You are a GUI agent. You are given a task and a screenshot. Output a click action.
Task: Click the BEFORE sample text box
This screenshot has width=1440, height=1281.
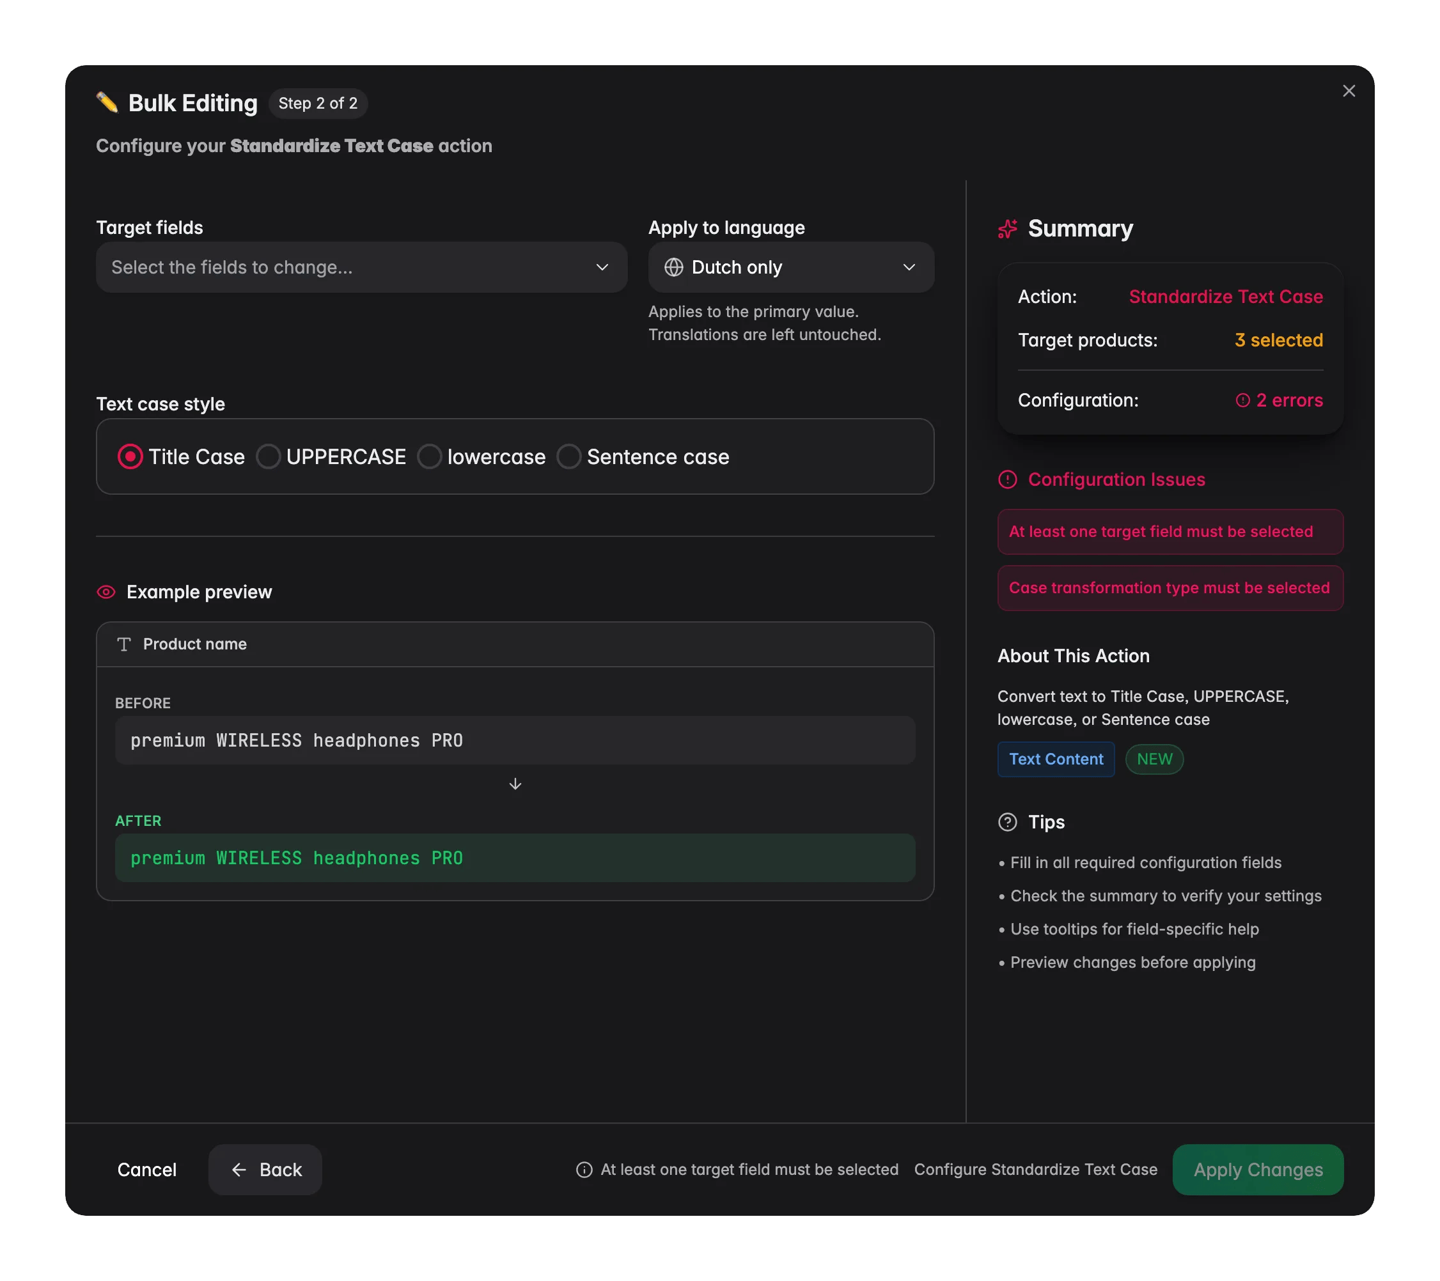515,741
